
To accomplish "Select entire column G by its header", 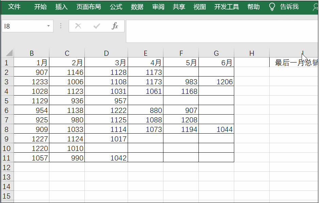I will (216, 53).
